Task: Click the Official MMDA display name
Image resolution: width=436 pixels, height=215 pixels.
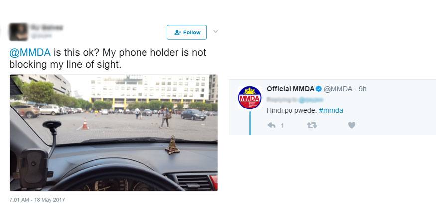Action: coord(291,89)
